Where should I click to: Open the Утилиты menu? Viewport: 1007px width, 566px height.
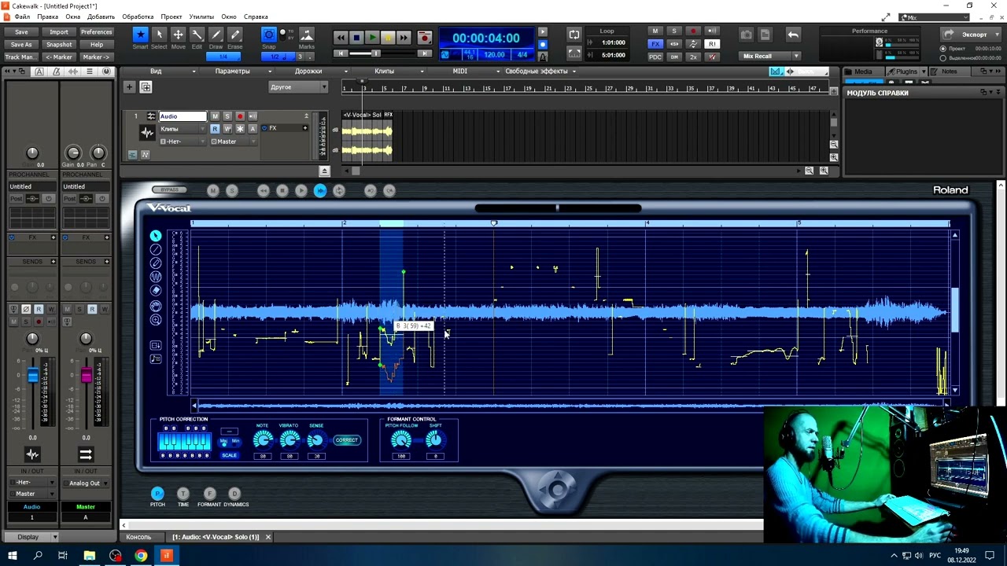[x=201, y=17]
